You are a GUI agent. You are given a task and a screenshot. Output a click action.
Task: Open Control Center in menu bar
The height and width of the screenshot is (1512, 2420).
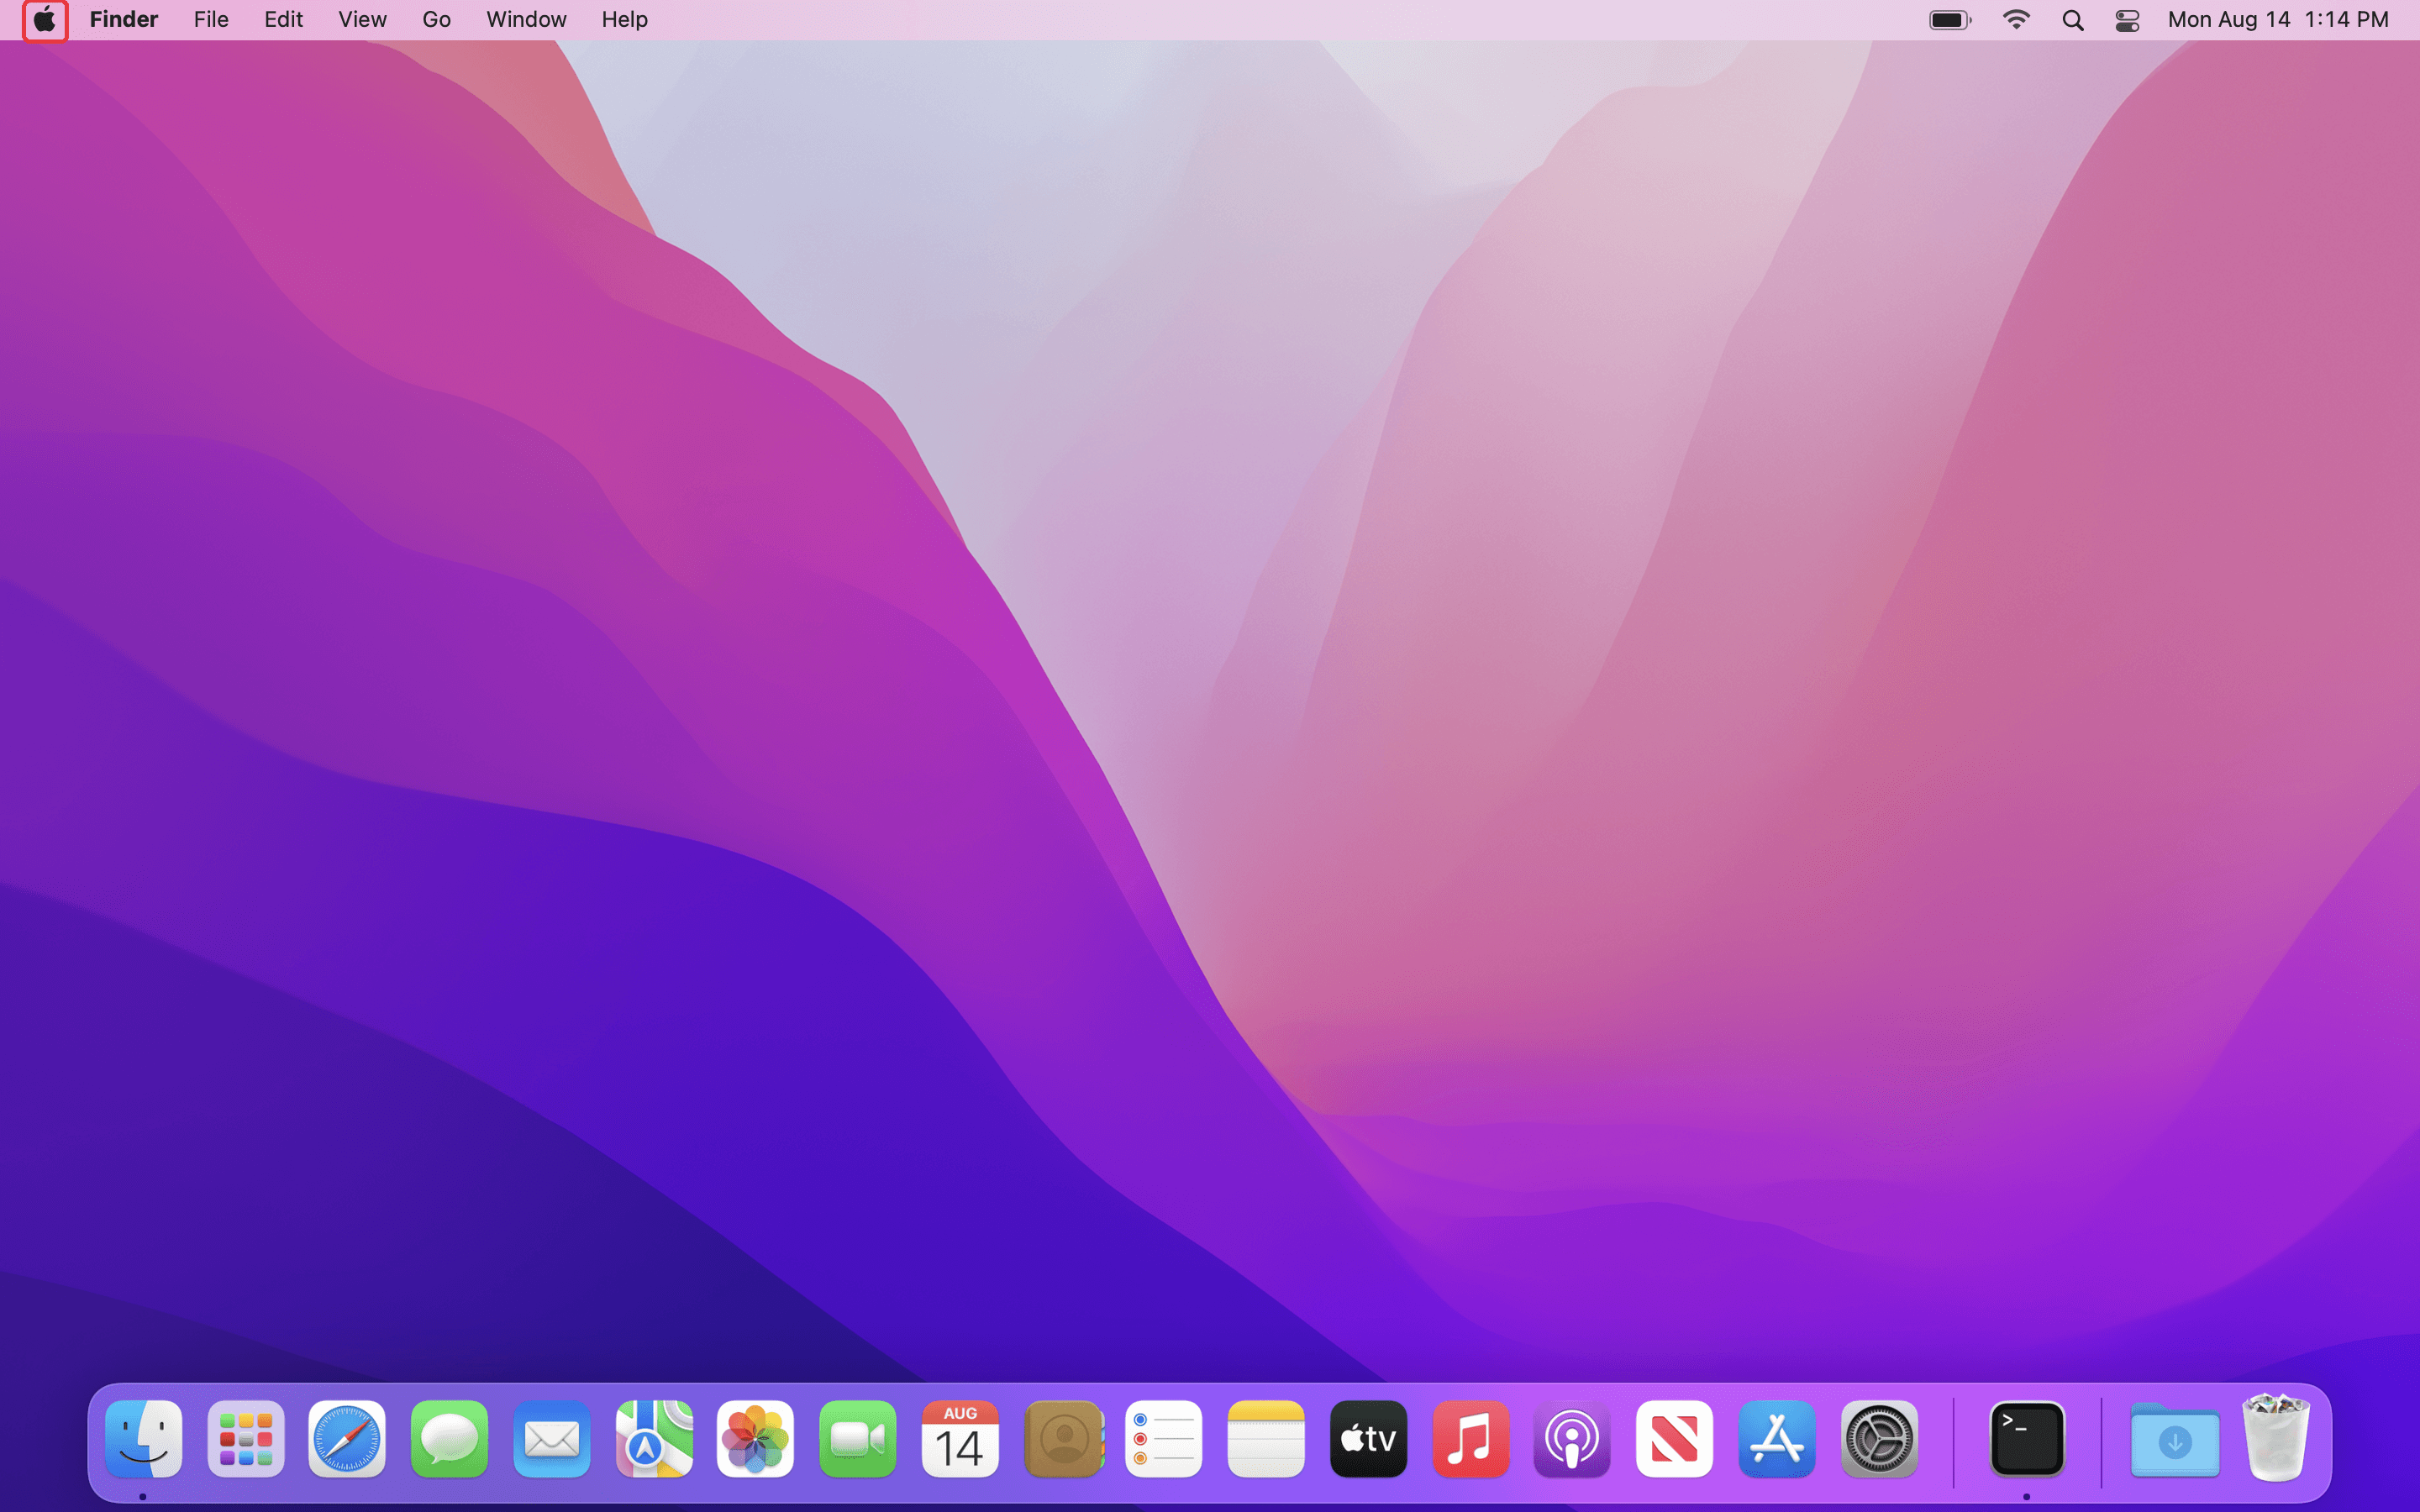tap(2127, 20)
